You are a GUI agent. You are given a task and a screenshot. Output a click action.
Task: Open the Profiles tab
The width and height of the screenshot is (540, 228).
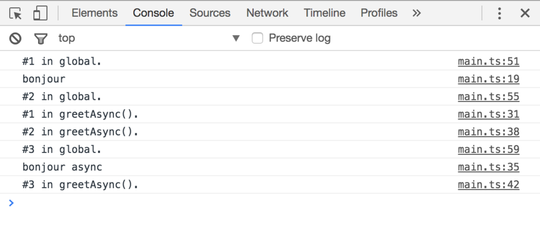pos(379,13)
